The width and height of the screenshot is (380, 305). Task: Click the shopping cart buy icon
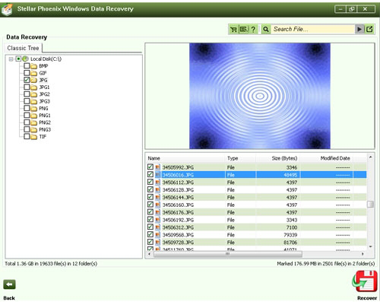click(x=233, y=30)
